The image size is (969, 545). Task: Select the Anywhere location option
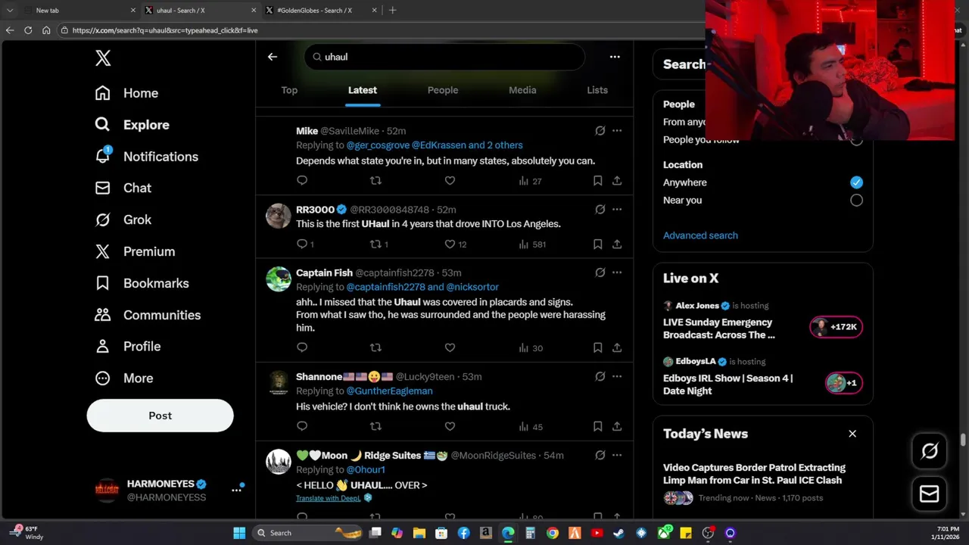856,182
